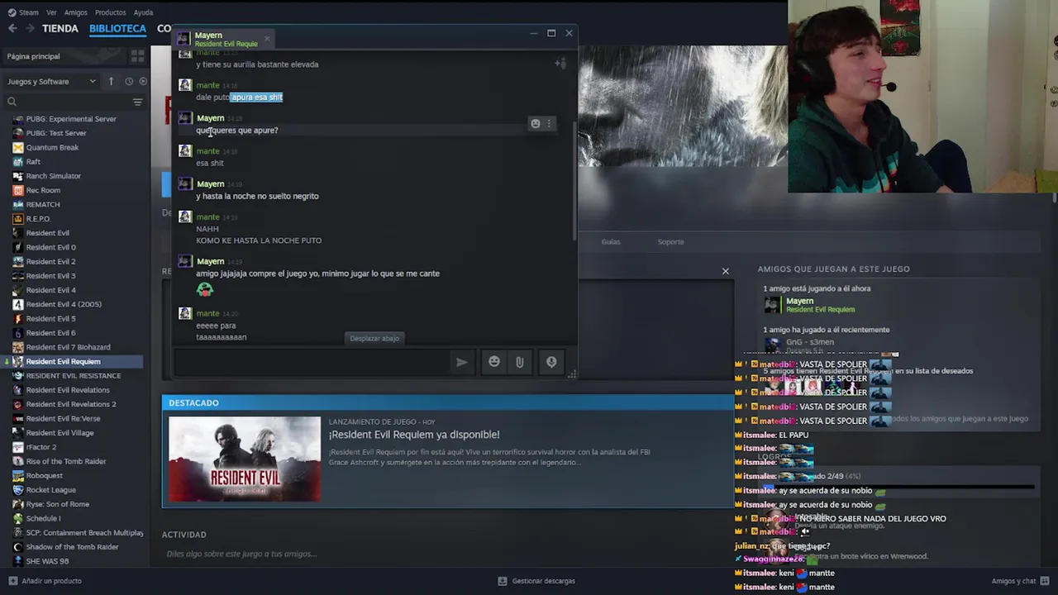1058x595 pixels.
Task: Add a friend to the chat
Action: pos(560,64)
